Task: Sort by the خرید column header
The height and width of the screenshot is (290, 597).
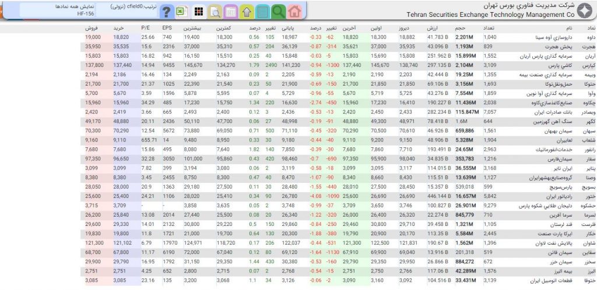Action: [x=118, y=28]
